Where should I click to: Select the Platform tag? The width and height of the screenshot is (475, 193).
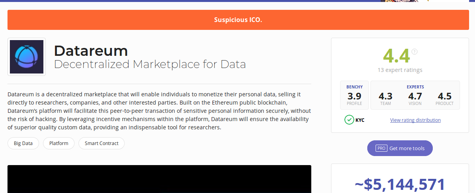tap(59, 143)
